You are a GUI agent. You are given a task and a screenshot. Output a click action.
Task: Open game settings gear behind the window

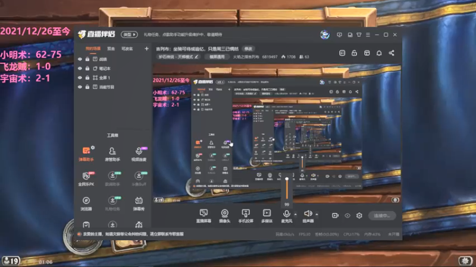[x=465, y=260]
